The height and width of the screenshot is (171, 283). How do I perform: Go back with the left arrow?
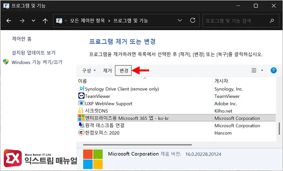click(x=9, y=21)
